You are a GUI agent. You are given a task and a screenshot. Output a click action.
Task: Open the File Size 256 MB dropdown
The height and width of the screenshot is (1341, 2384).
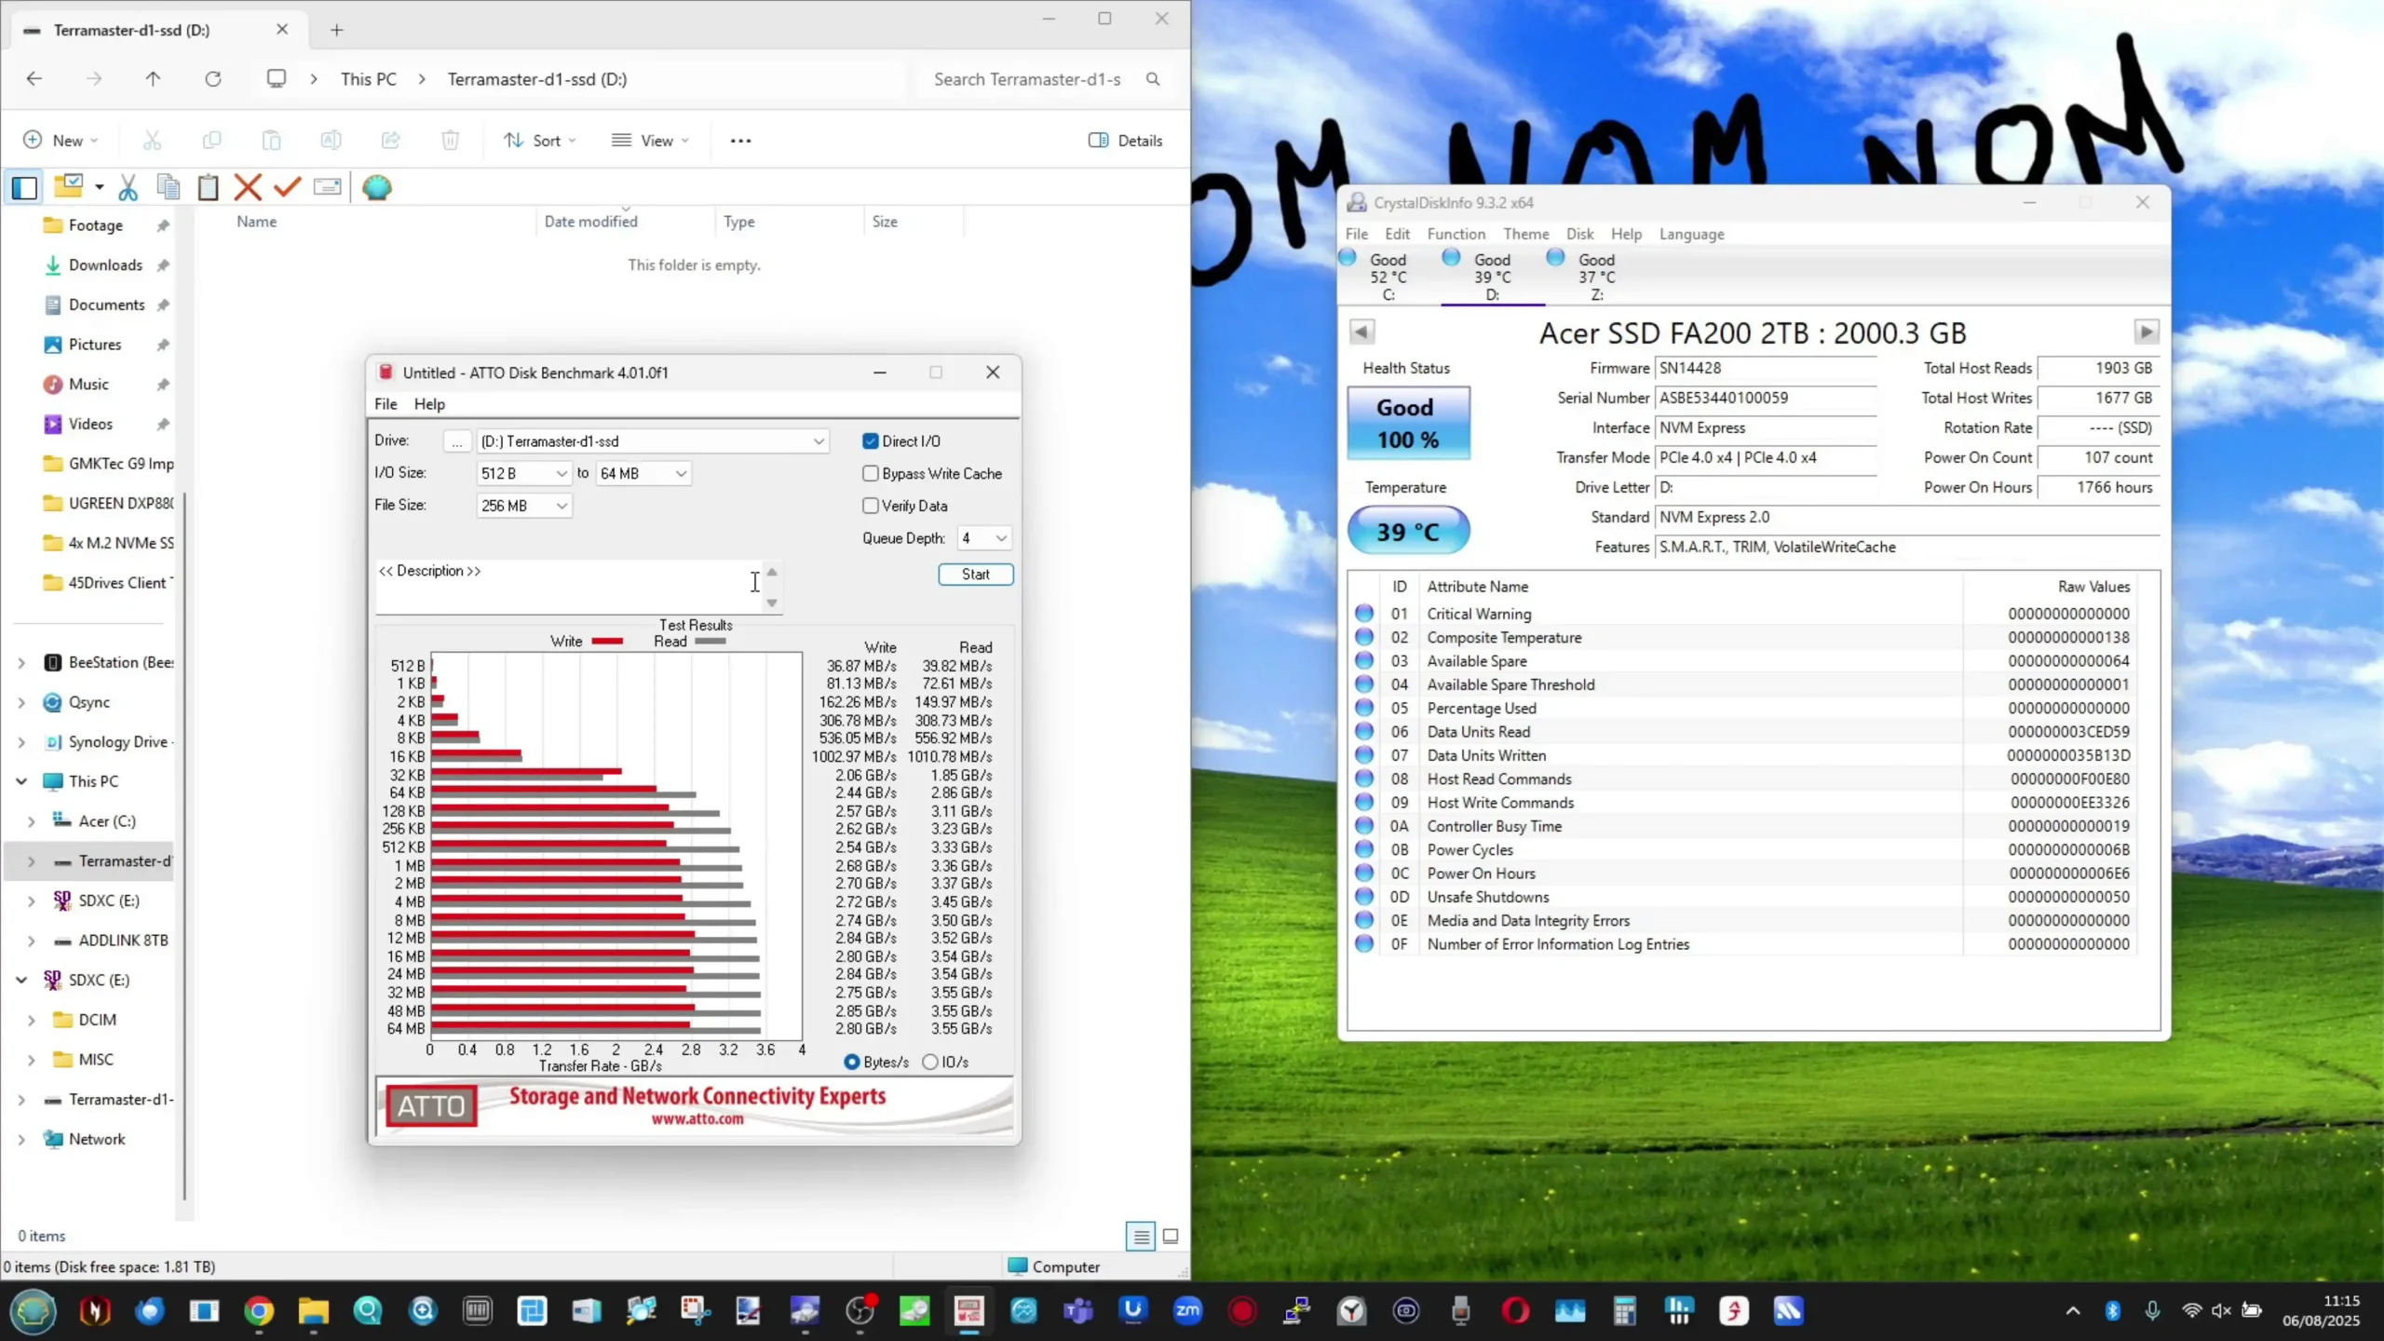tap(523, 506)
